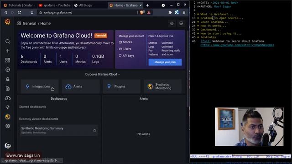This screenshot has height=164, width=292.
Task: Click the browser back arrow
Action: (x=6, y=12)
